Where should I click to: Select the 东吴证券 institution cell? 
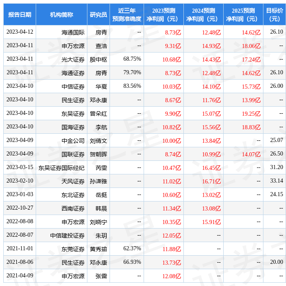pyautogui.click(x=73, y=114)
